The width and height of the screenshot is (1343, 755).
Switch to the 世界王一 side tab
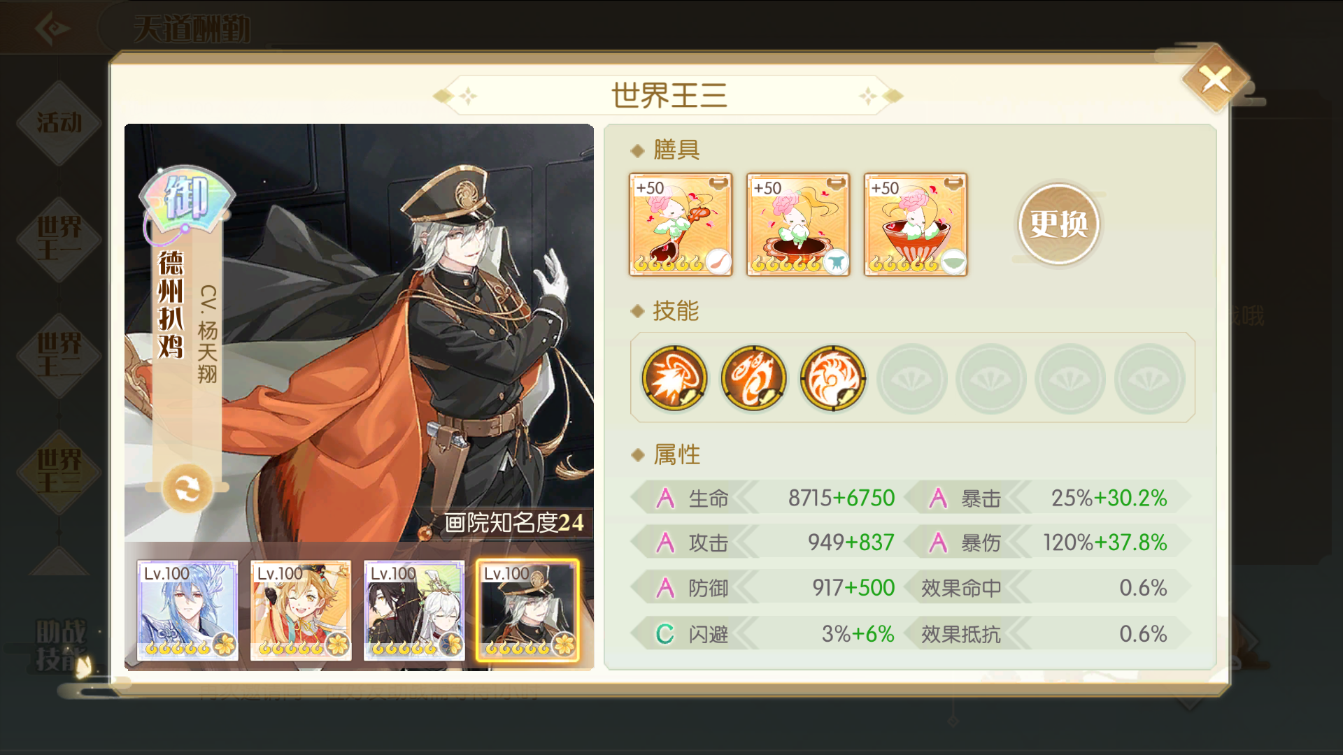tap(59, 238)
